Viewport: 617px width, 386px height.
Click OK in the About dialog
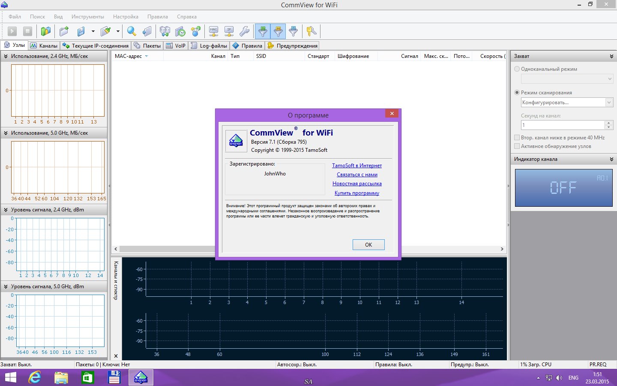pos(368,244)
